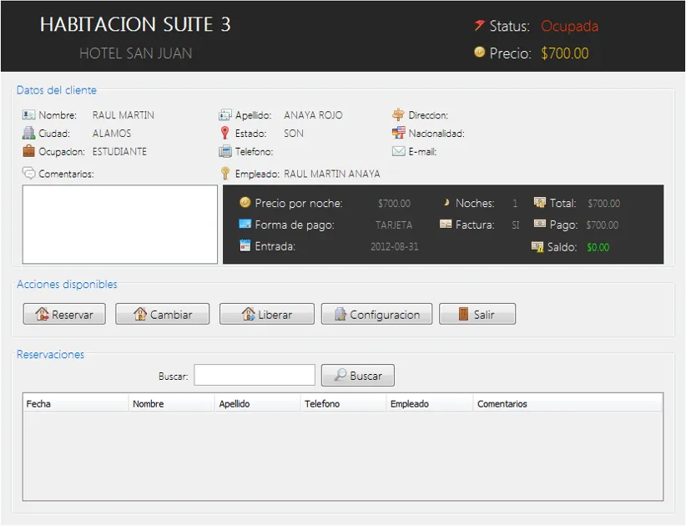The image size is (686, 526).
Task: Sort by the Apellido column header
Action: [x=258, y=403]
